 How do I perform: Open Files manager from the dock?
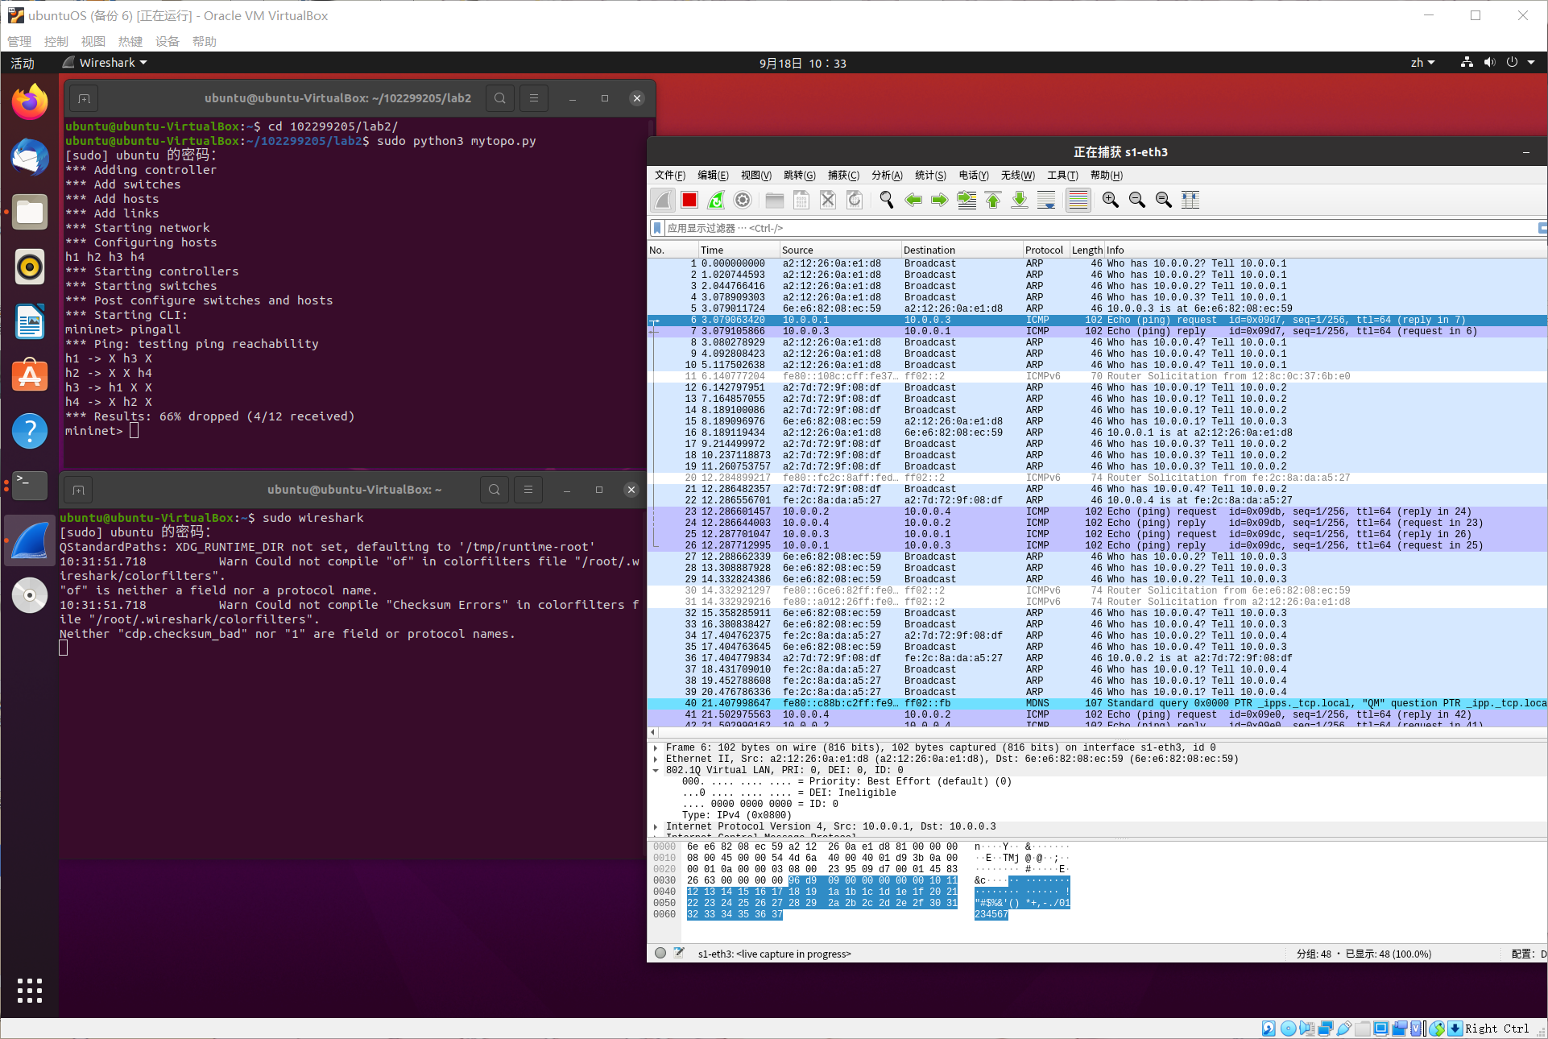tap(30, 212)
